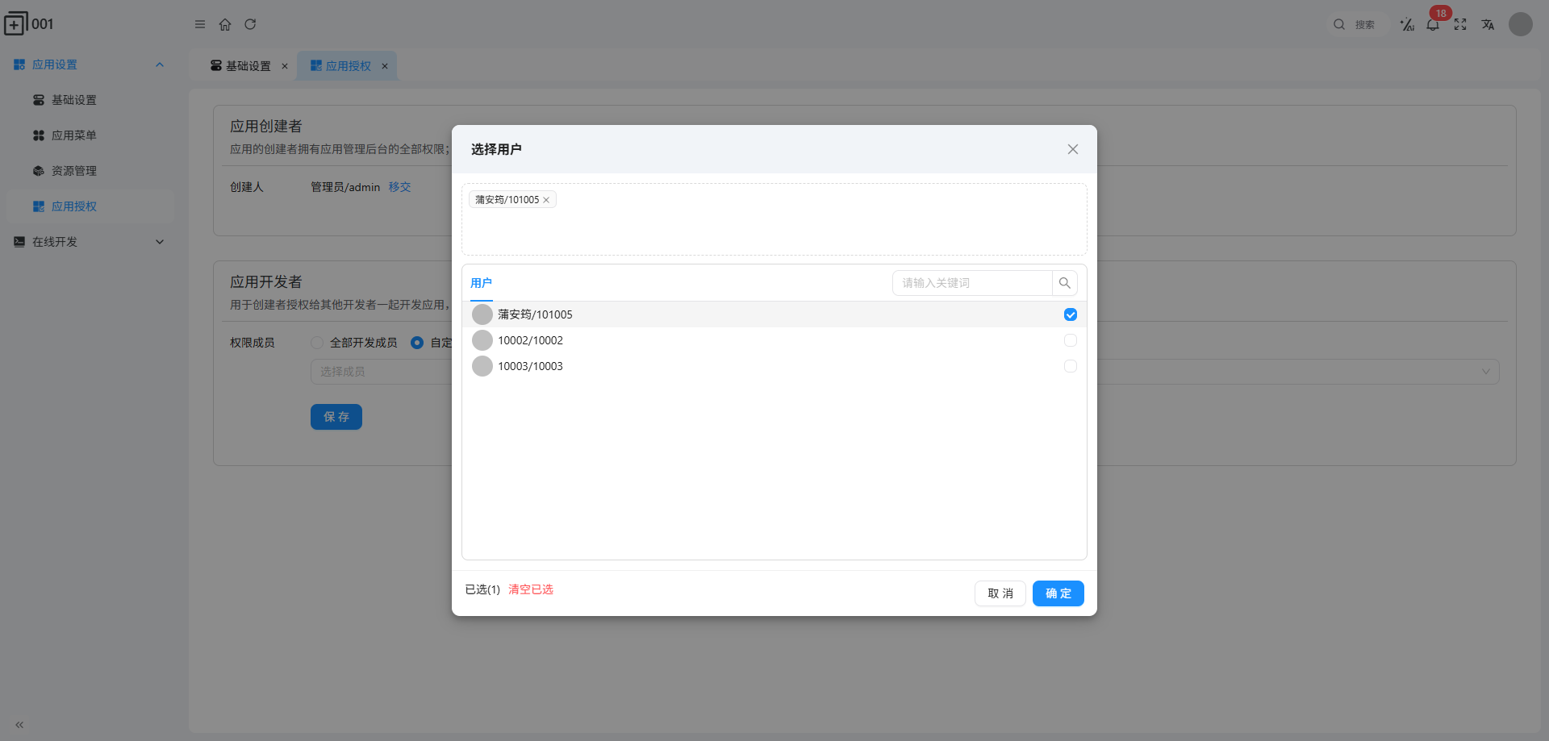Go to home via the house icon

pos(225,24)
